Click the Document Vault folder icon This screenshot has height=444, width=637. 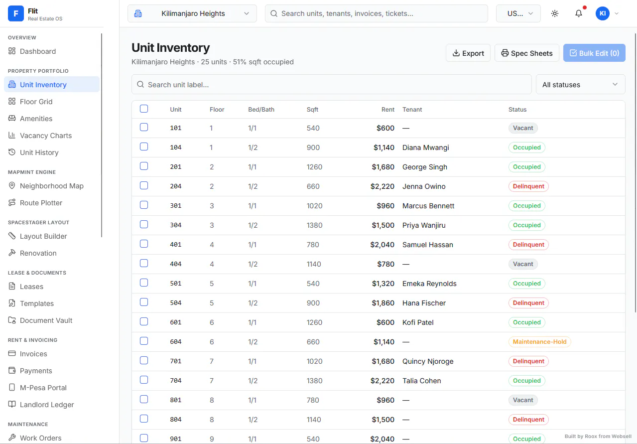tap(12, 320)
